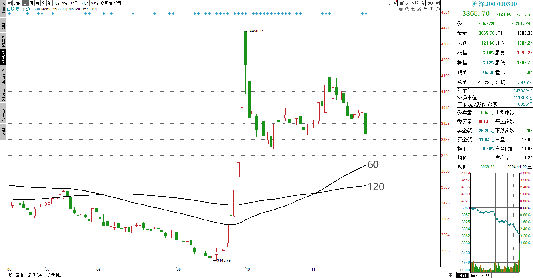Switch to 5分 minute chart
This screenshot has width=533, height=278.
pyautogui.click(x=65, y=3)
